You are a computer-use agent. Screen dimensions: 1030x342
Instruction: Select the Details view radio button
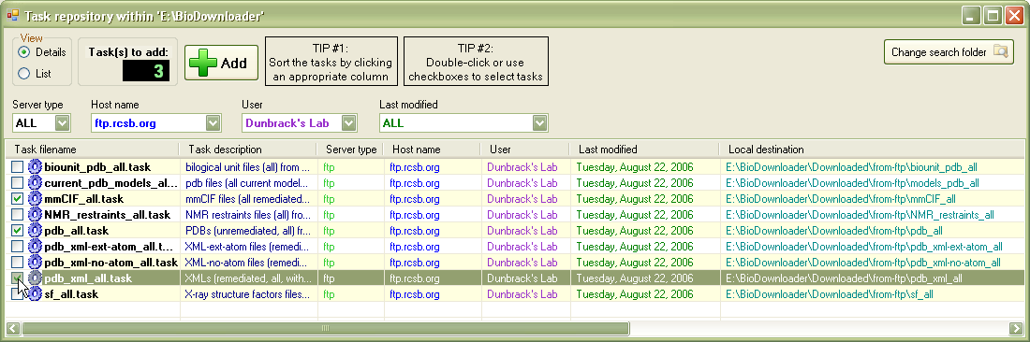click(x=24, y=51)
